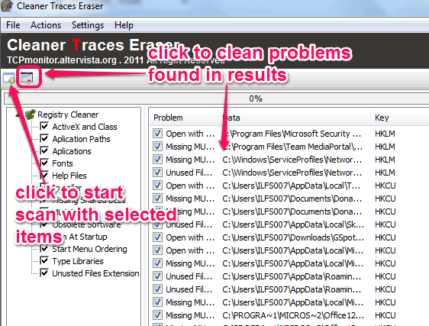Sort by the Key column header
Viewport: 429px width, 326px height.
click(x=400, y=118)
